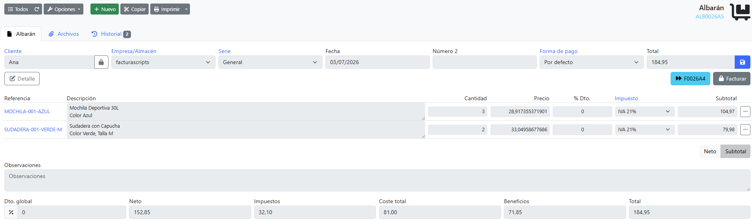Click the Facturar button

coord(732,79)
